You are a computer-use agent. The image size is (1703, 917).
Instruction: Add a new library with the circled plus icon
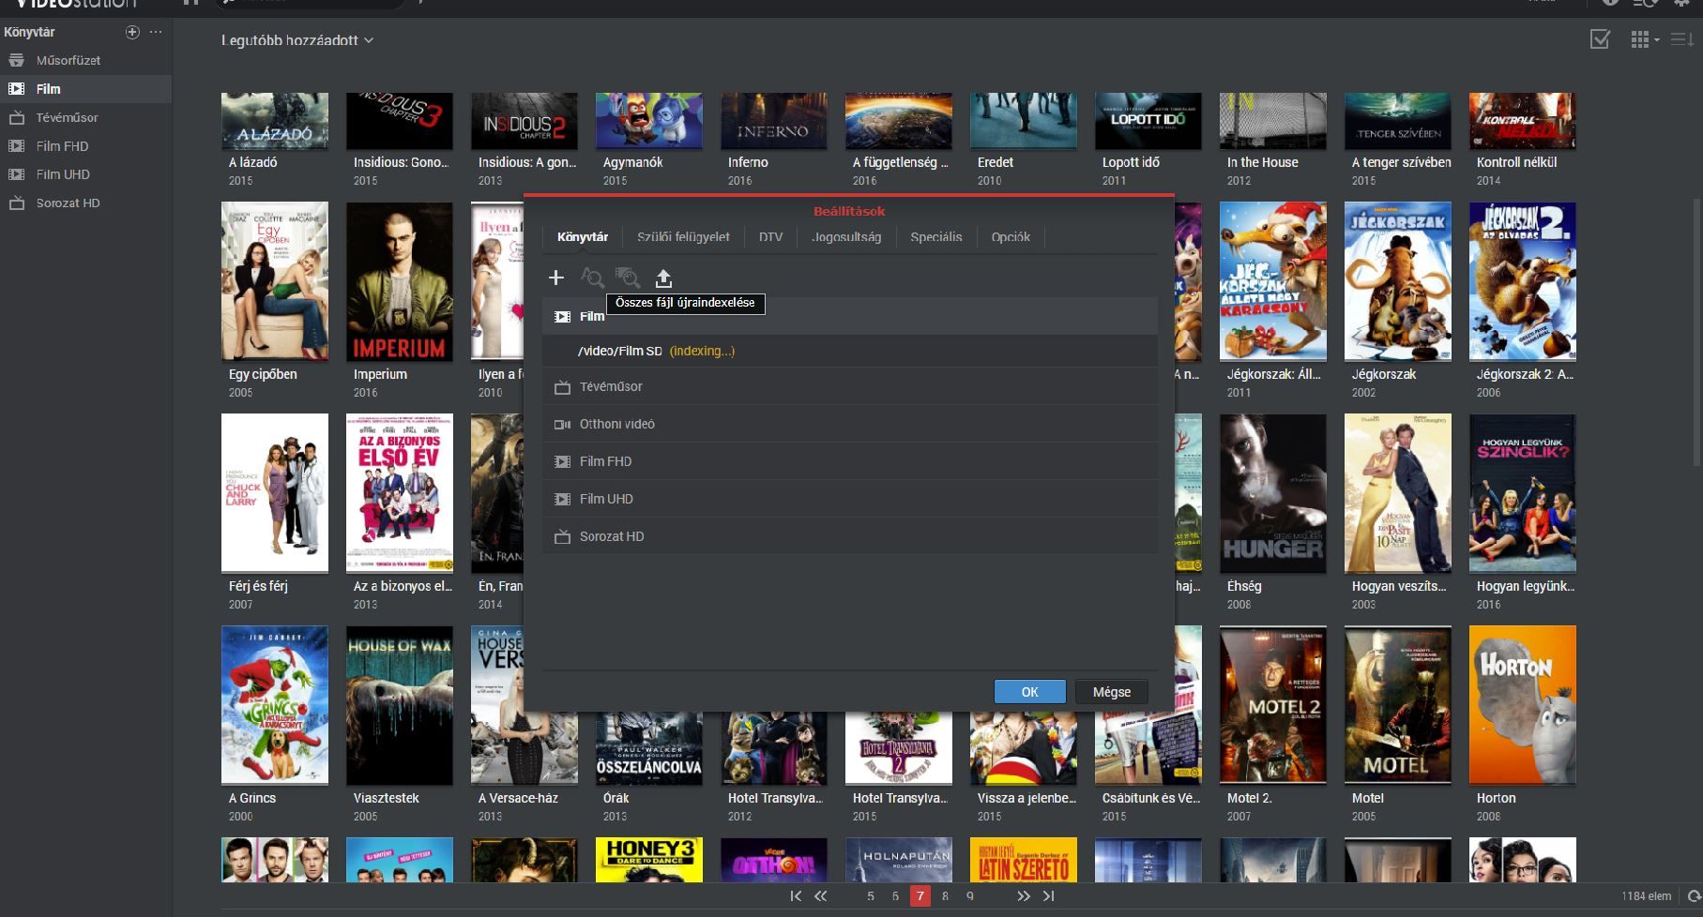(x=132, y=32)
